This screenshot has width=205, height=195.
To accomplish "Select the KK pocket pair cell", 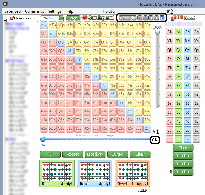I will [52, 34].
